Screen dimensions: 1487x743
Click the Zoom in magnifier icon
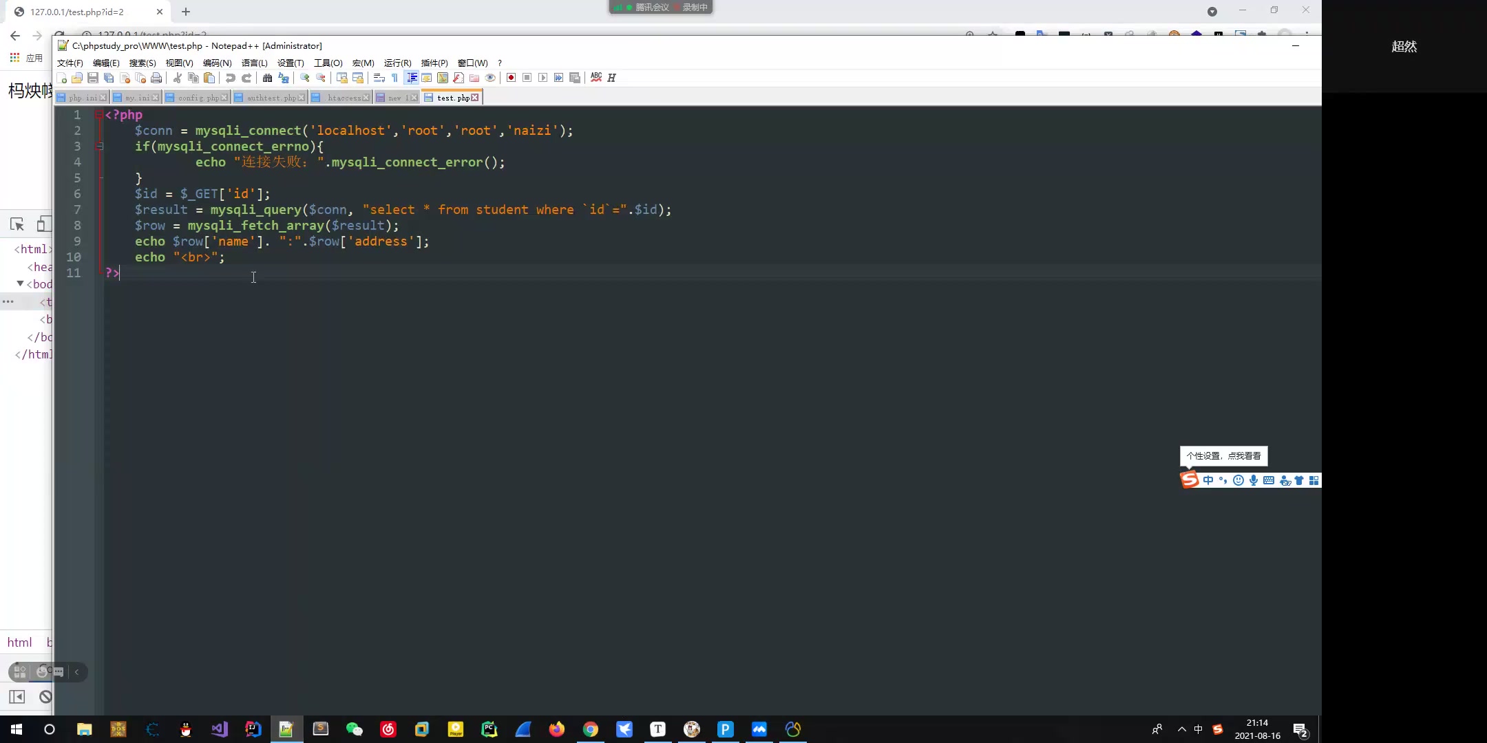pos(304,78)
